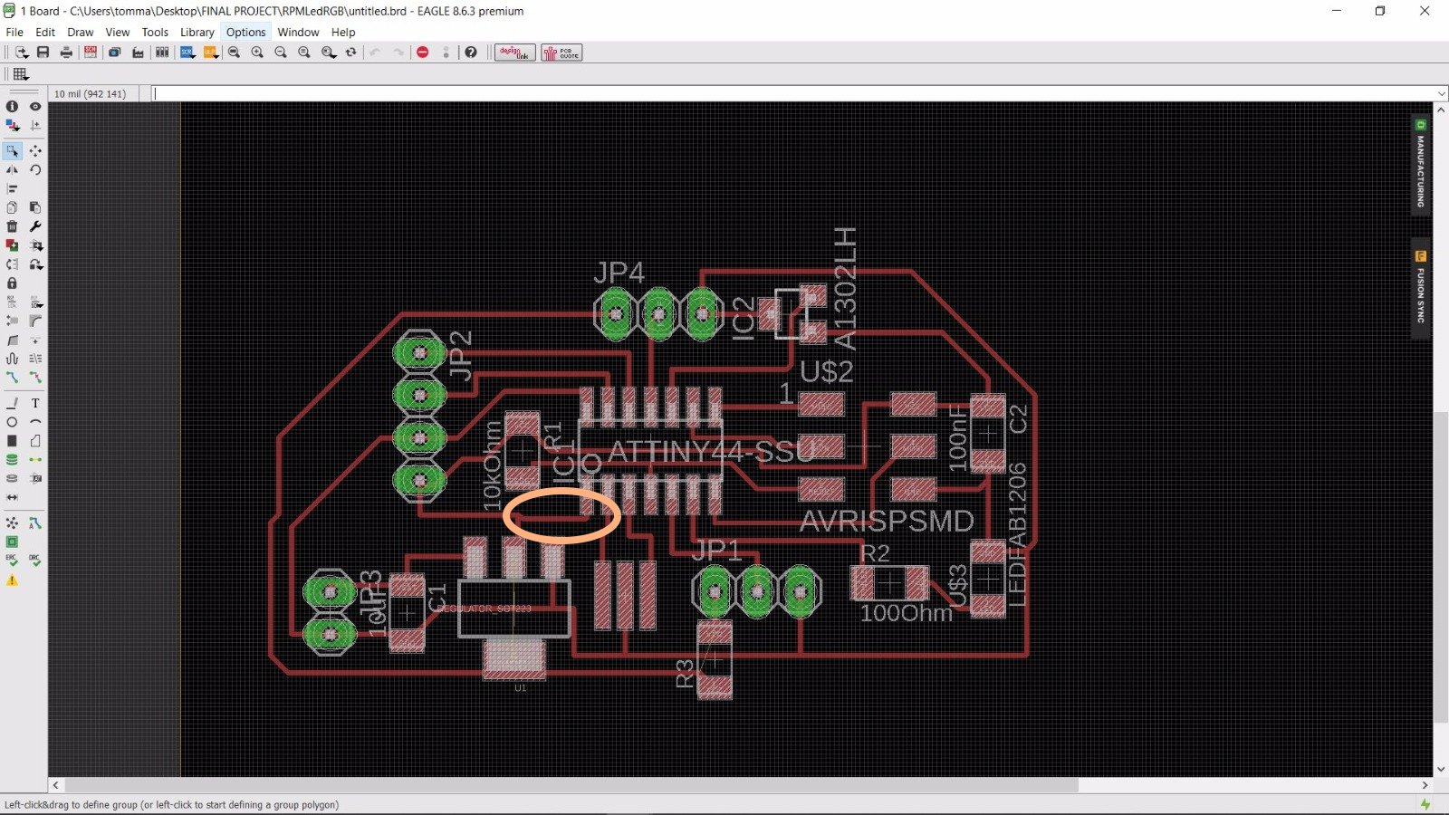Run the ERC check
Screen dimensions: 1449x815
12,561
